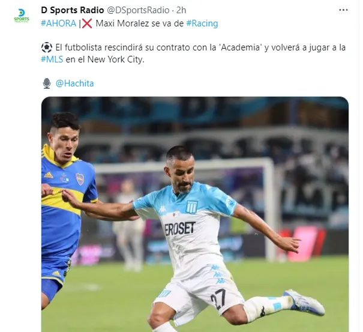Open the three-dot more options menu
The height and width of the screenshot is (332, 363).
(343, 10)
